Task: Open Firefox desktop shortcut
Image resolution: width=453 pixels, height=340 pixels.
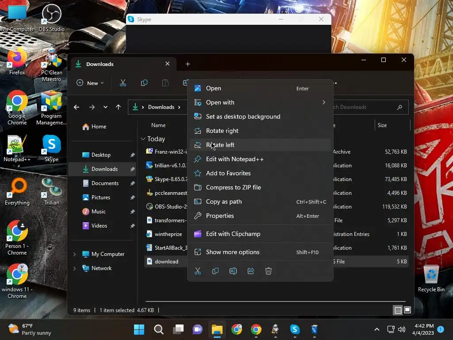Action: coord(17,61)
